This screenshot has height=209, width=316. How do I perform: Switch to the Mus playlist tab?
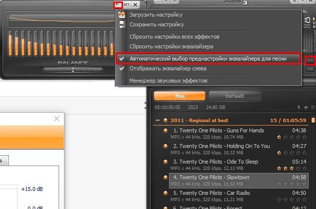click(180, 96)
